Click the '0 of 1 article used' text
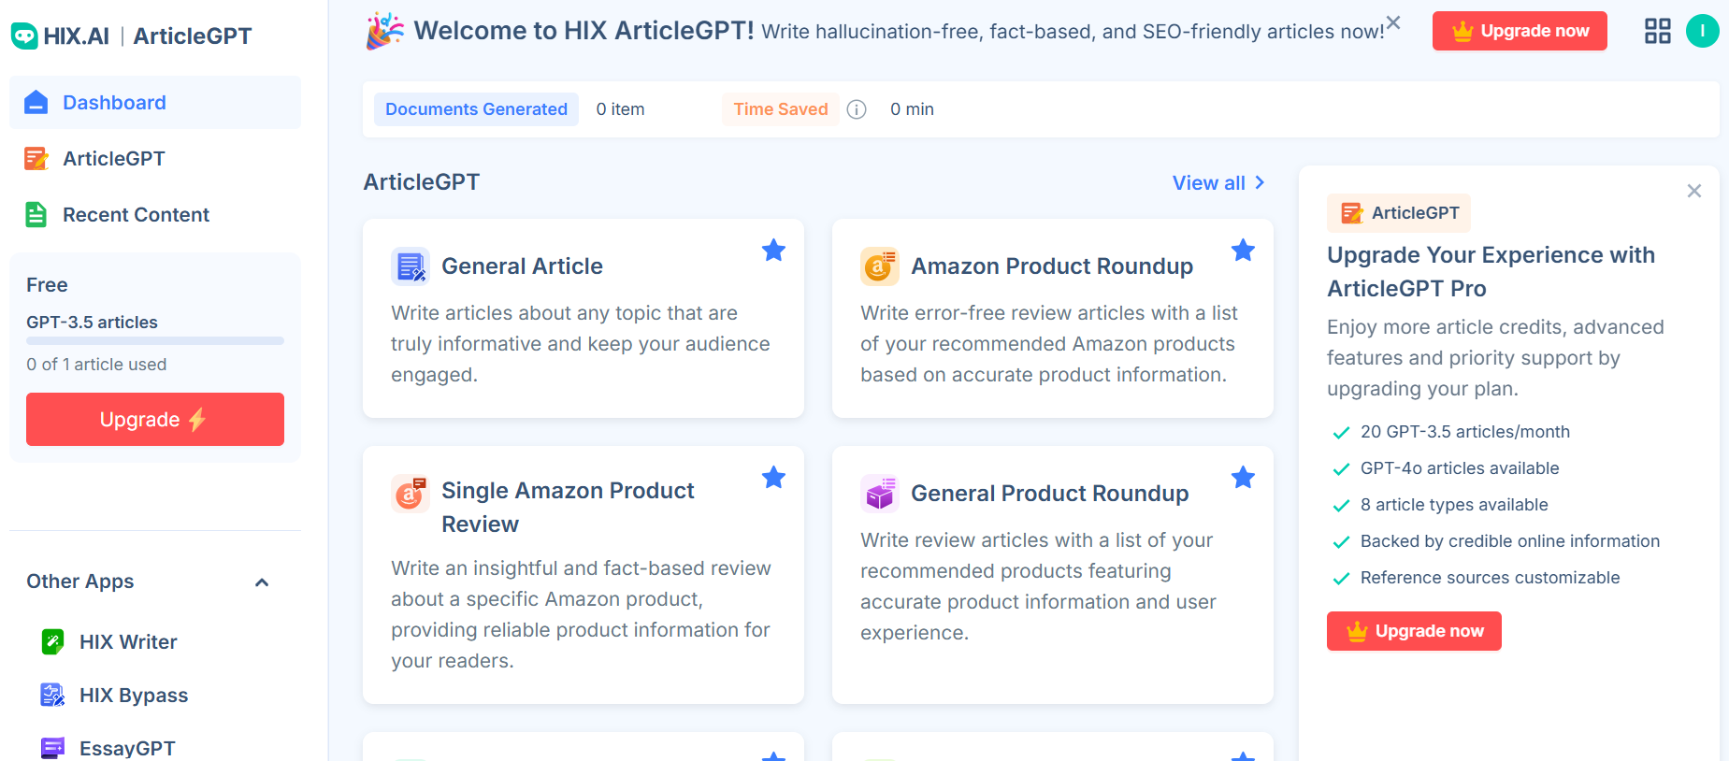1729x761 pixels. point(96,365)
